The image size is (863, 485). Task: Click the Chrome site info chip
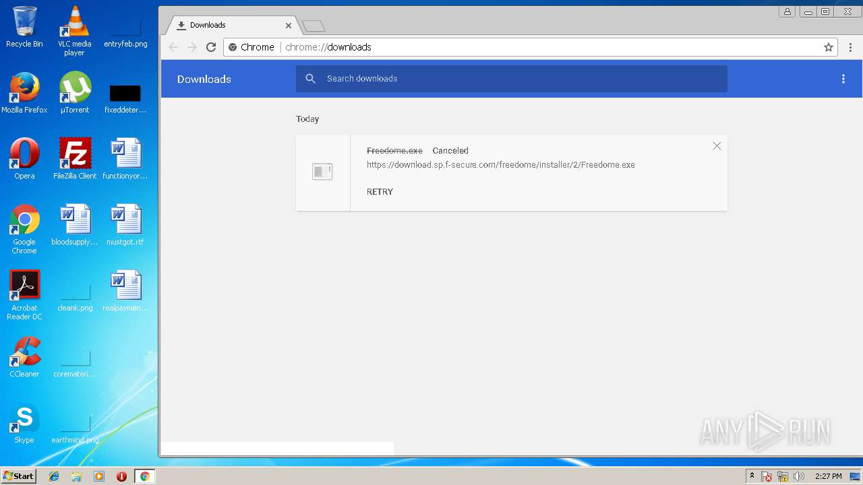(251, 47)
